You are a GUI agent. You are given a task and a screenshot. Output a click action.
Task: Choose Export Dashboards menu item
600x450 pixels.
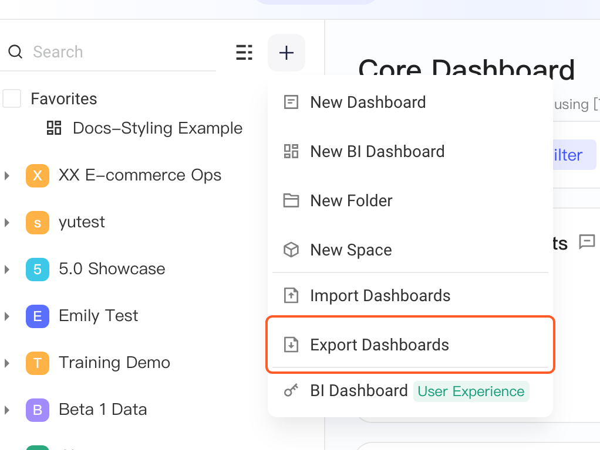410,345
